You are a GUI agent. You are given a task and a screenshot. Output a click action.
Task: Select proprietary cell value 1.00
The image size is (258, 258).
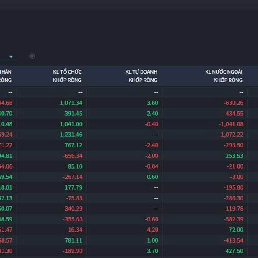[x=153, y=240]
